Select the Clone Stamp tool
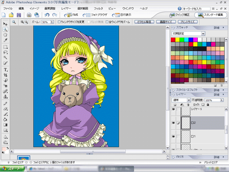229x172 pixels. point(5,97)
